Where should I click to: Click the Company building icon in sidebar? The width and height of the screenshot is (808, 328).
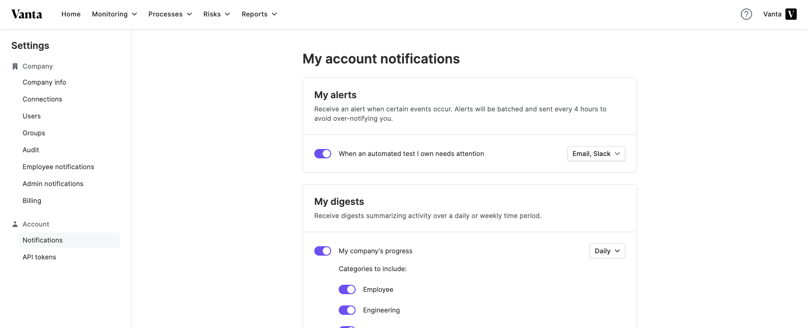[x=15, y=66]
